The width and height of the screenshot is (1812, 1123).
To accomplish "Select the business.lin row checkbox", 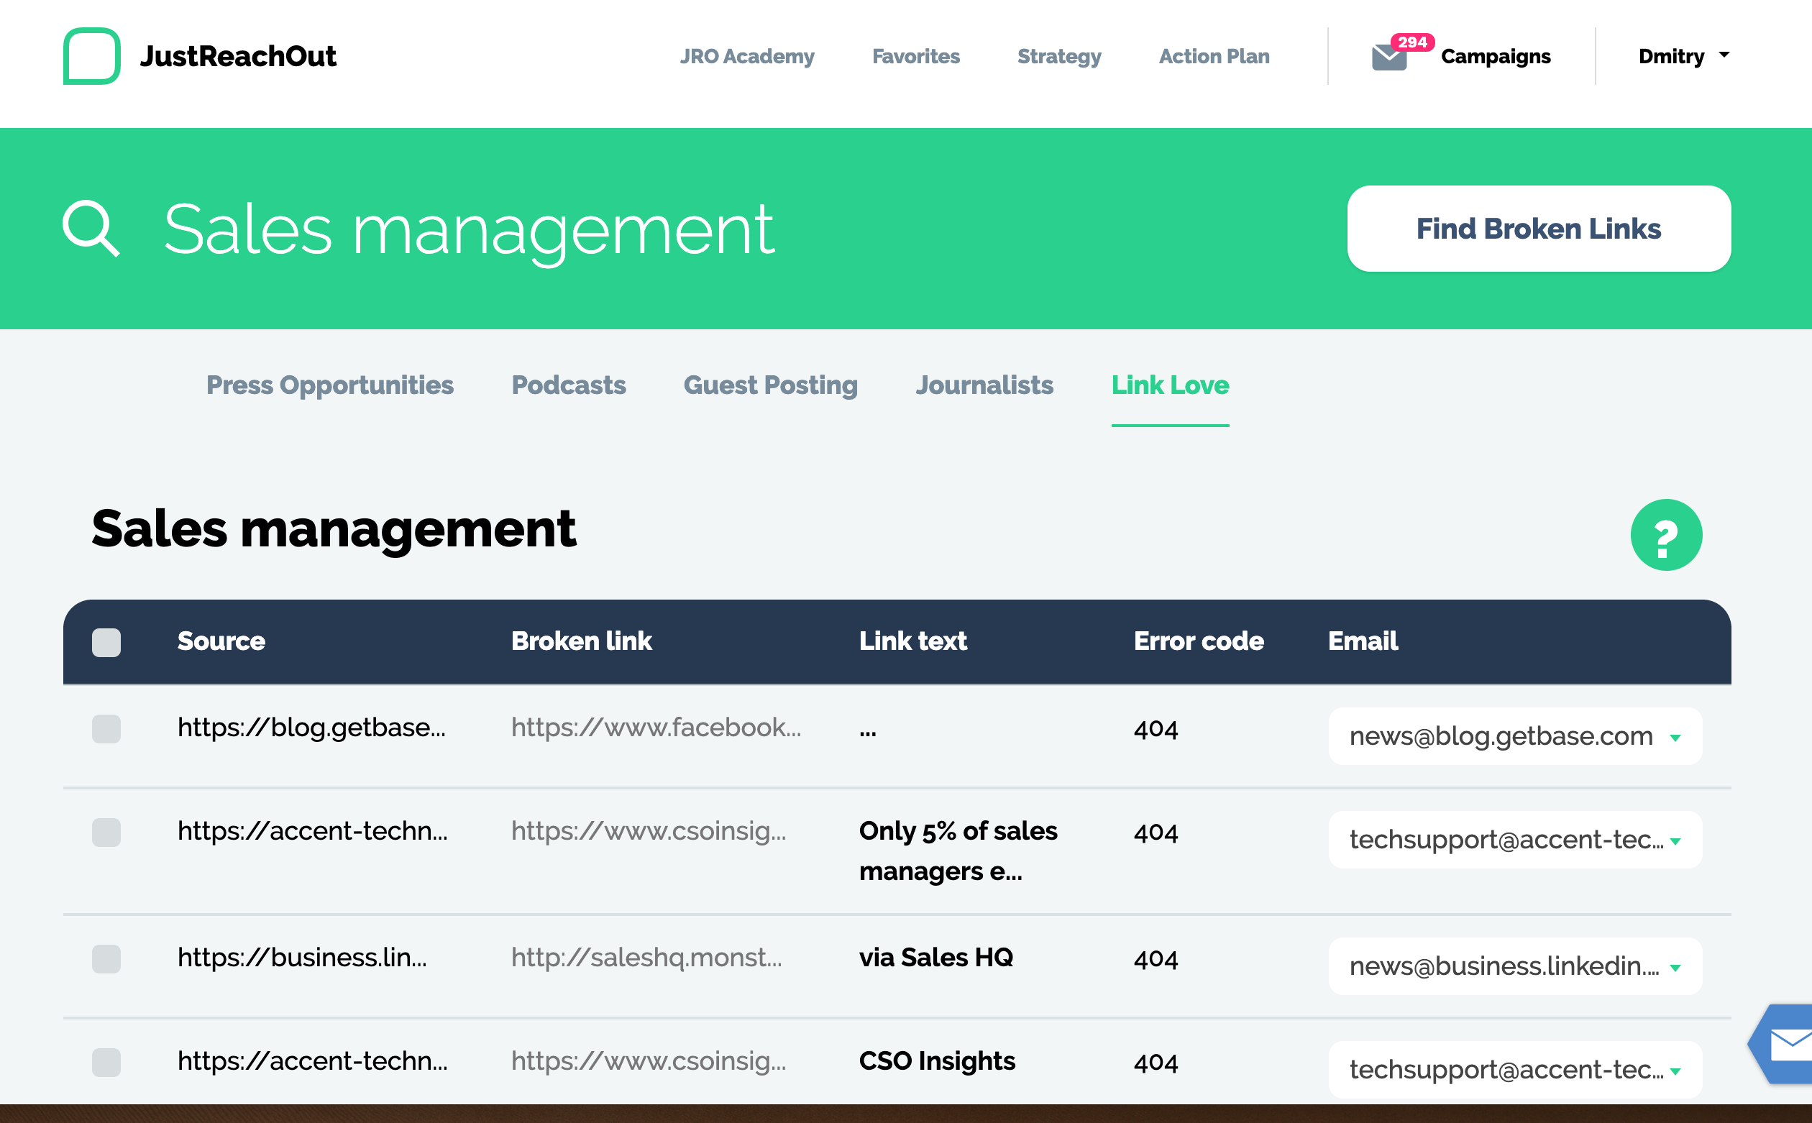I will tap(106, 959).
